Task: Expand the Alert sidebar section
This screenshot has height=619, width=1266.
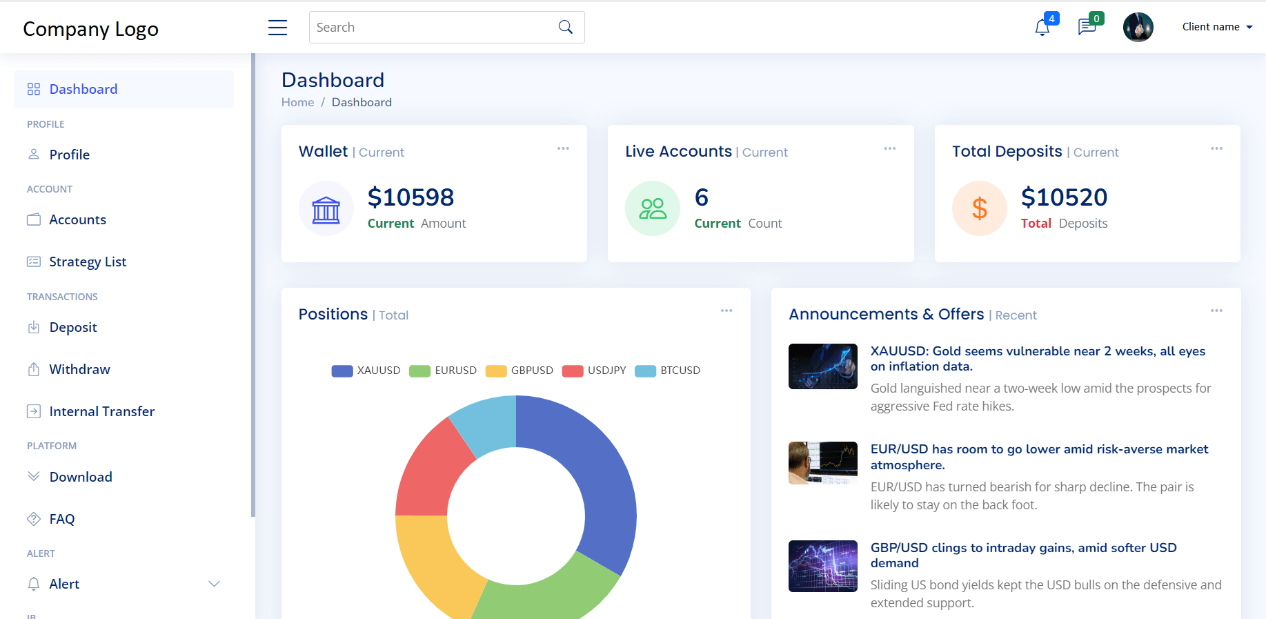Action: coord(214,584)
